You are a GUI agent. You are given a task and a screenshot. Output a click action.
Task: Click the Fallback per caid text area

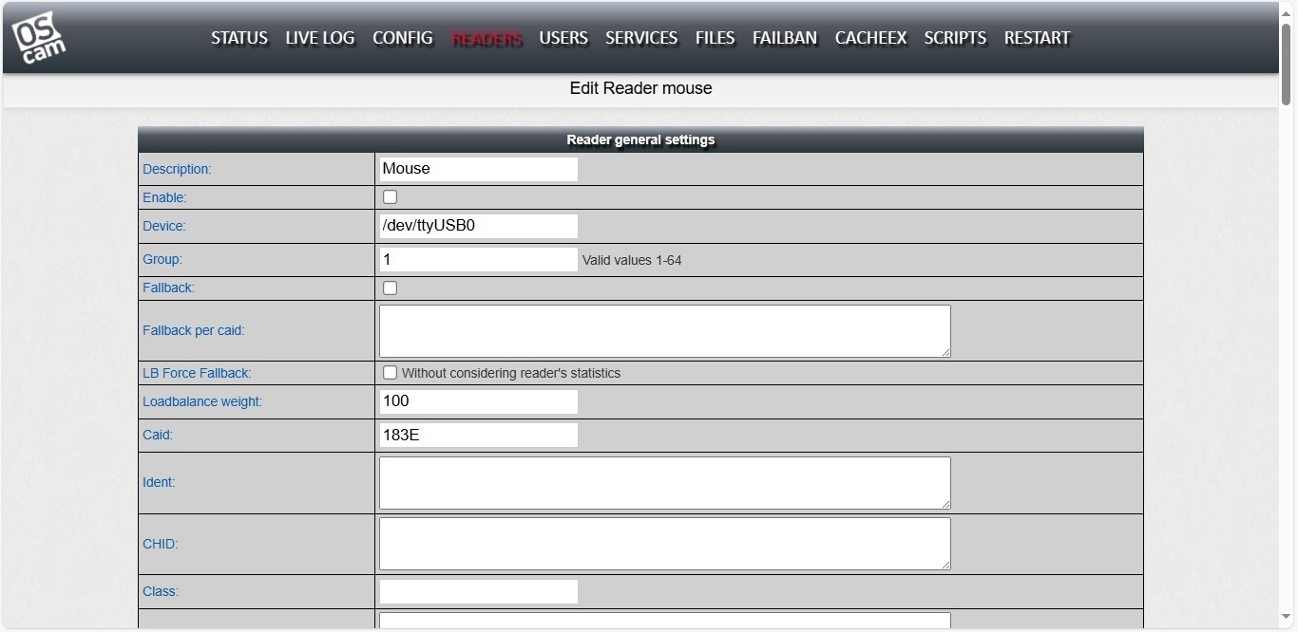pyautogui.click(x=664, y=330)
